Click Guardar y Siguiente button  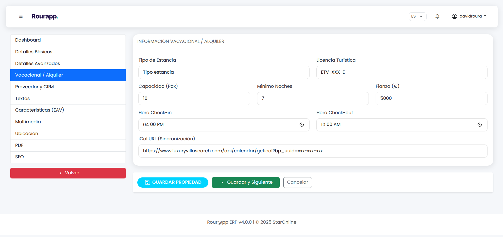pos(246,182)
